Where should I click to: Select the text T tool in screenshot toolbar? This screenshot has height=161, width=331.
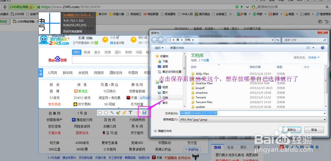(x=130, y=113)
